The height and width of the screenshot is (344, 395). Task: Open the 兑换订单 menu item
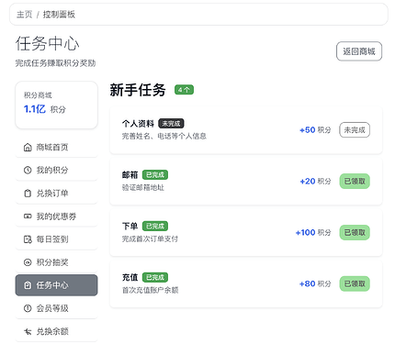(56, 194)
